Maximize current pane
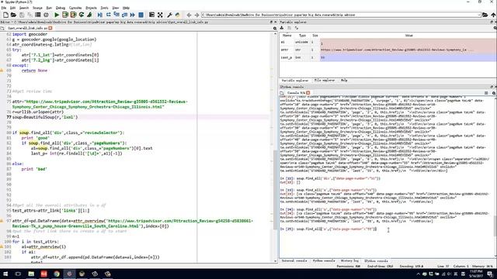 coord(152,15)
